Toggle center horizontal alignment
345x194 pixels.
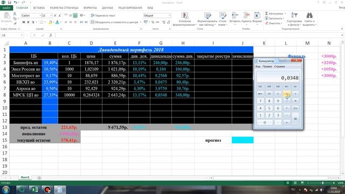coord(71,22)
